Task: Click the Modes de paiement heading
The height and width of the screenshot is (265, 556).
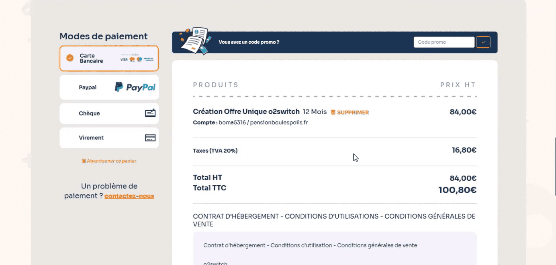Action: click(104, 36)
